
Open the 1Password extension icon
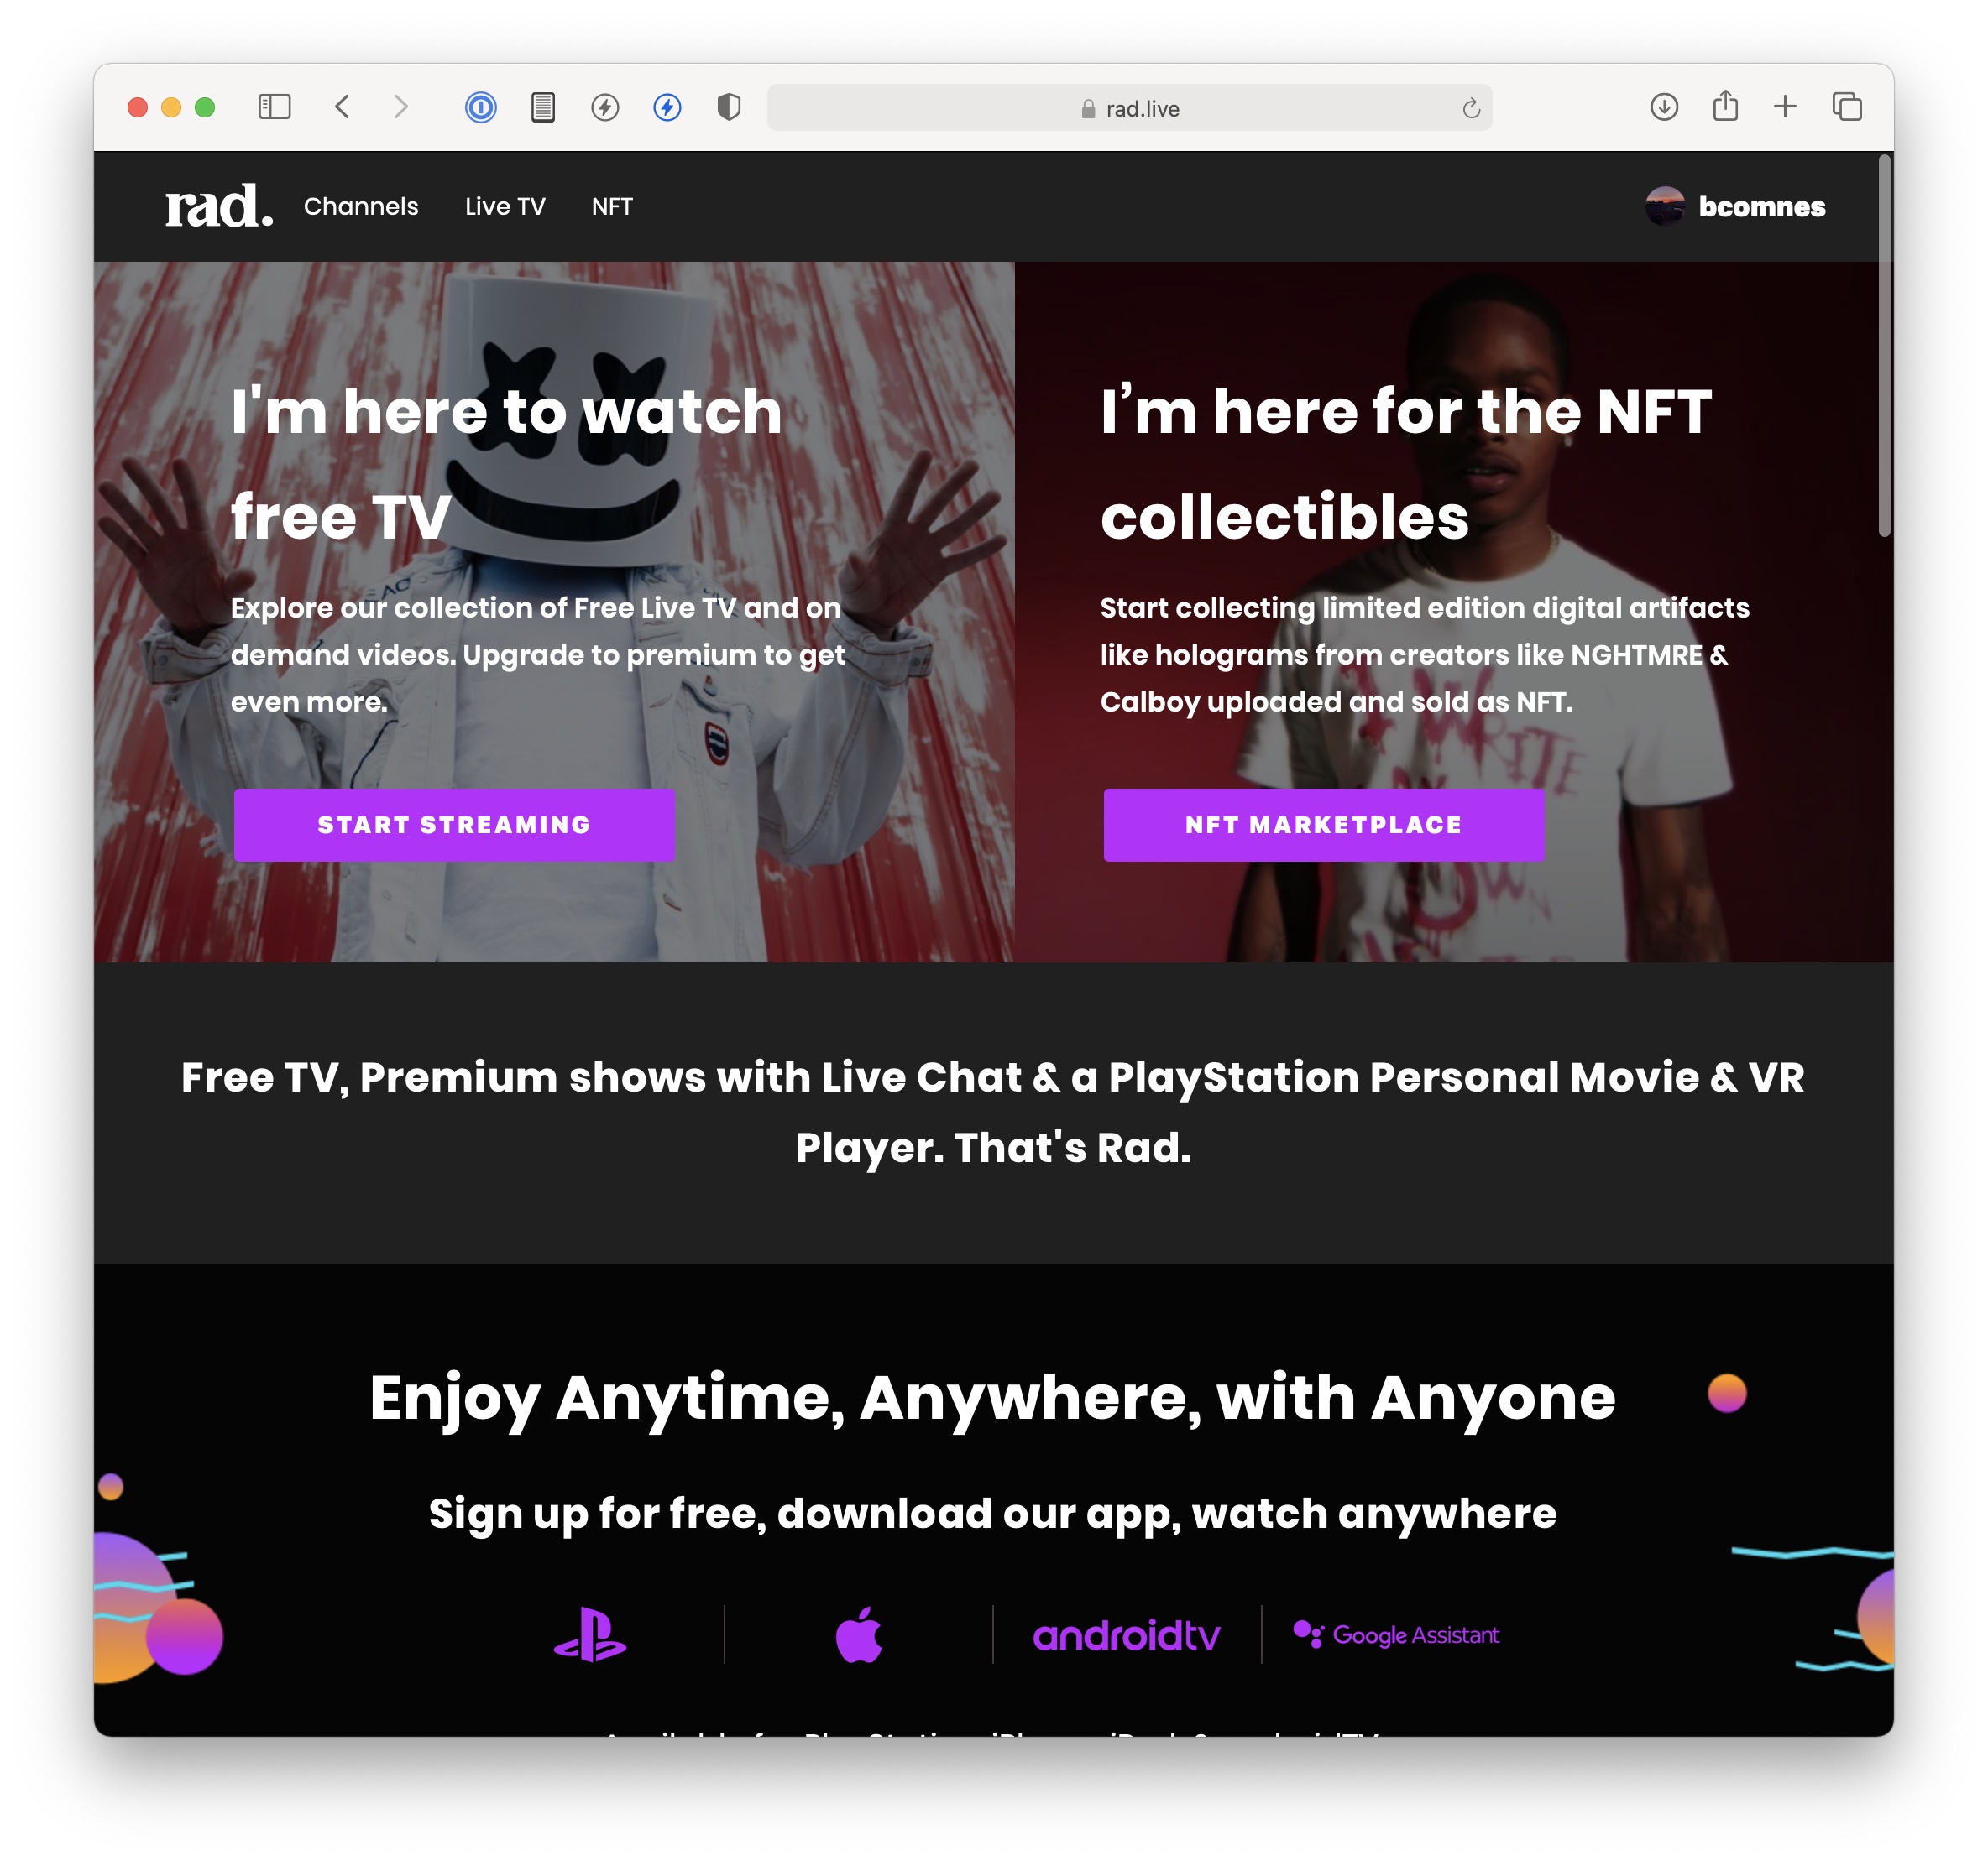[481, 107]
